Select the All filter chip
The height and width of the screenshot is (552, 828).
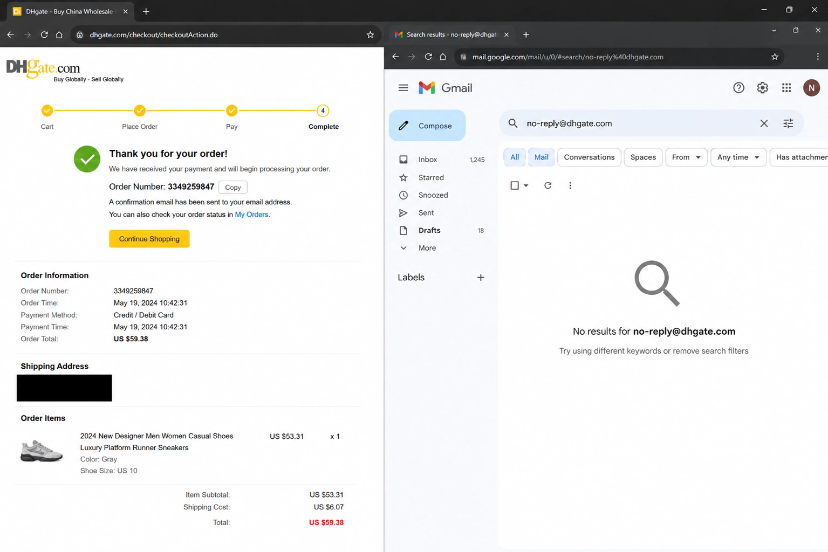pyautogui.click(x=515, y=157)
